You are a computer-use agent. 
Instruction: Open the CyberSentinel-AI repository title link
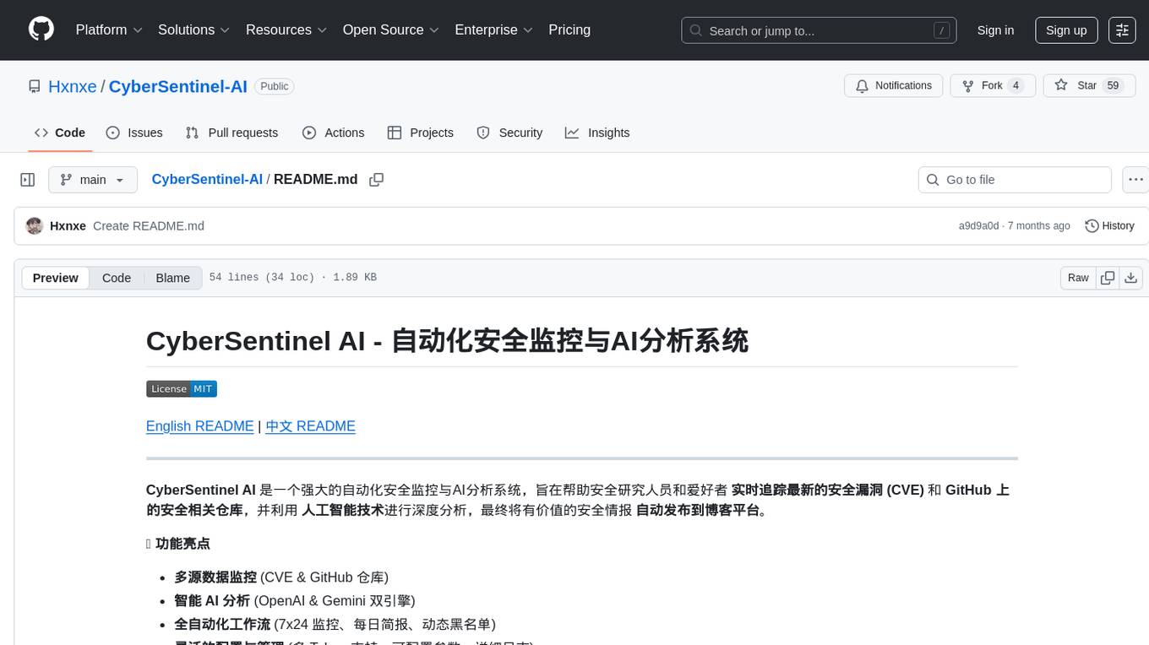tap(178, 86)
